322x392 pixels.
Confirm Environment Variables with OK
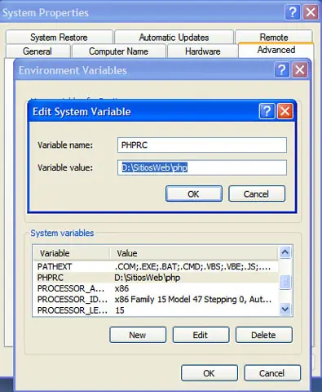210,373
